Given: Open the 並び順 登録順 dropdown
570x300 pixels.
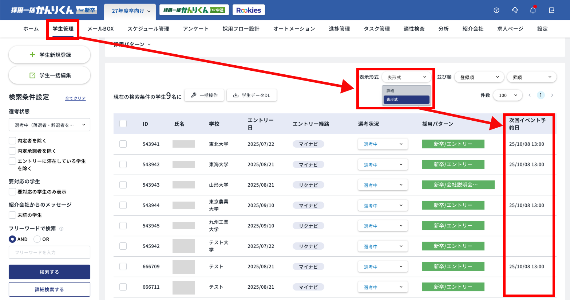Looking at the screenshot, I should [x=479, y=77].
